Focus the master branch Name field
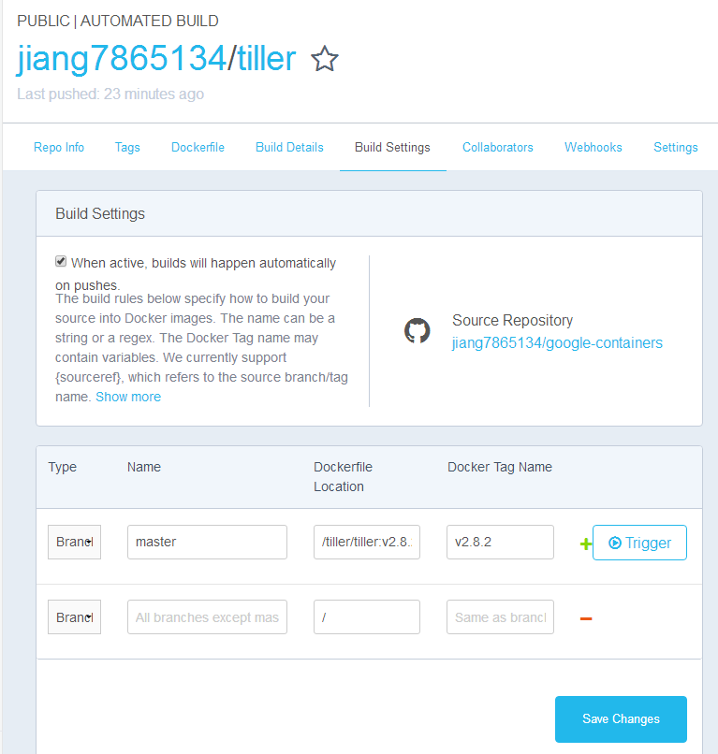718x754 pixels. pyautogui.click(x=207, y=542)
